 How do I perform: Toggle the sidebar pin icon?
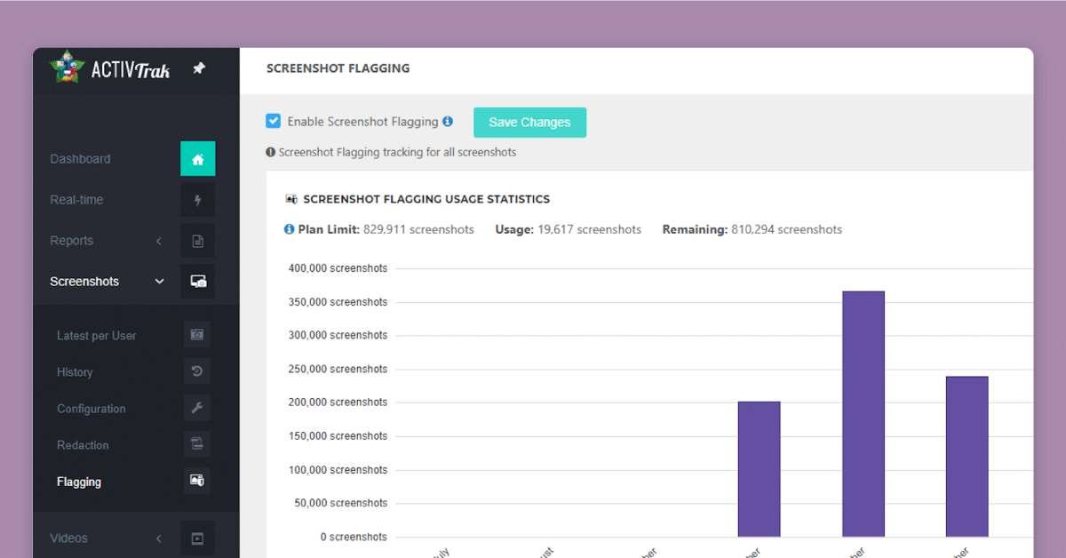[199, 68]
